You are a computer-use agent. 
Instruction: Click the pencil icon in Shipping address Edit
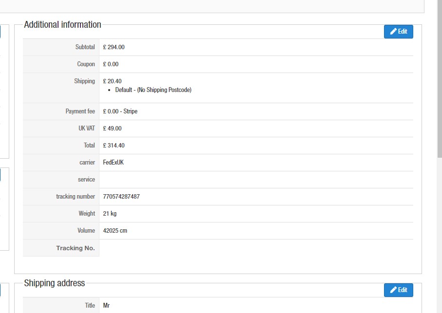(393, 290)
